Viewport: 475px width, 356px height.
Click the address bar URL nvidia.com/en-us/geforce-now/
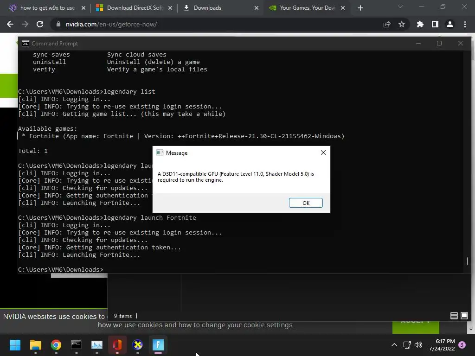point(111,24)
